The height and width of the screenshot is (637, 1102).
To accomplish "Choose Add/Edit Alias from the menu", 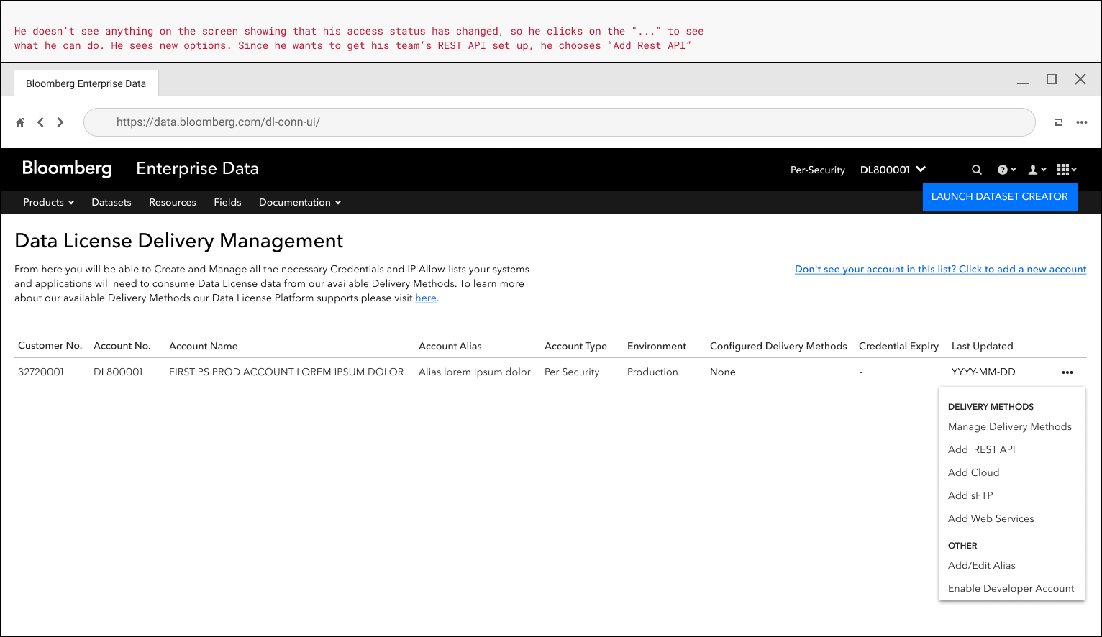I will pos(982,566).
